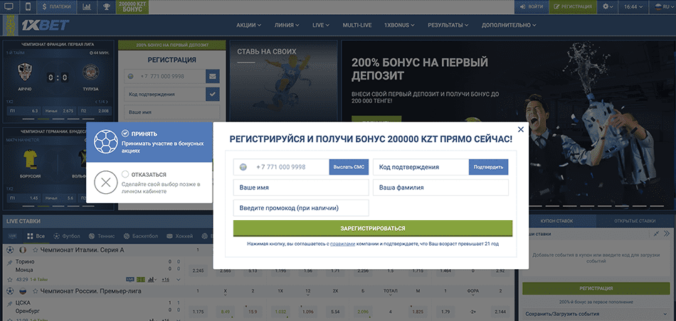Click the pin icon in the bet slip panel
The width and height of the screenshot is (676, 321).
point(657,234)
